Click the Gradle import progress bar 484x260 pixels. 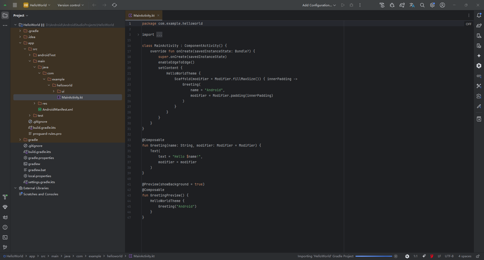pos(374,256)
